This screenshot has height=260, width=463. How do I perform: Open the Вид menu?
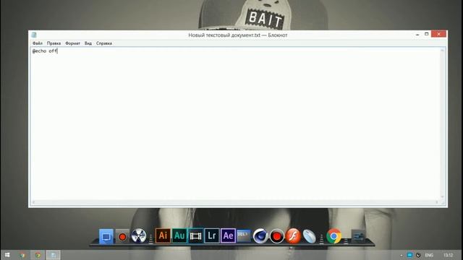pyautogui.click(x=88, y=43)
